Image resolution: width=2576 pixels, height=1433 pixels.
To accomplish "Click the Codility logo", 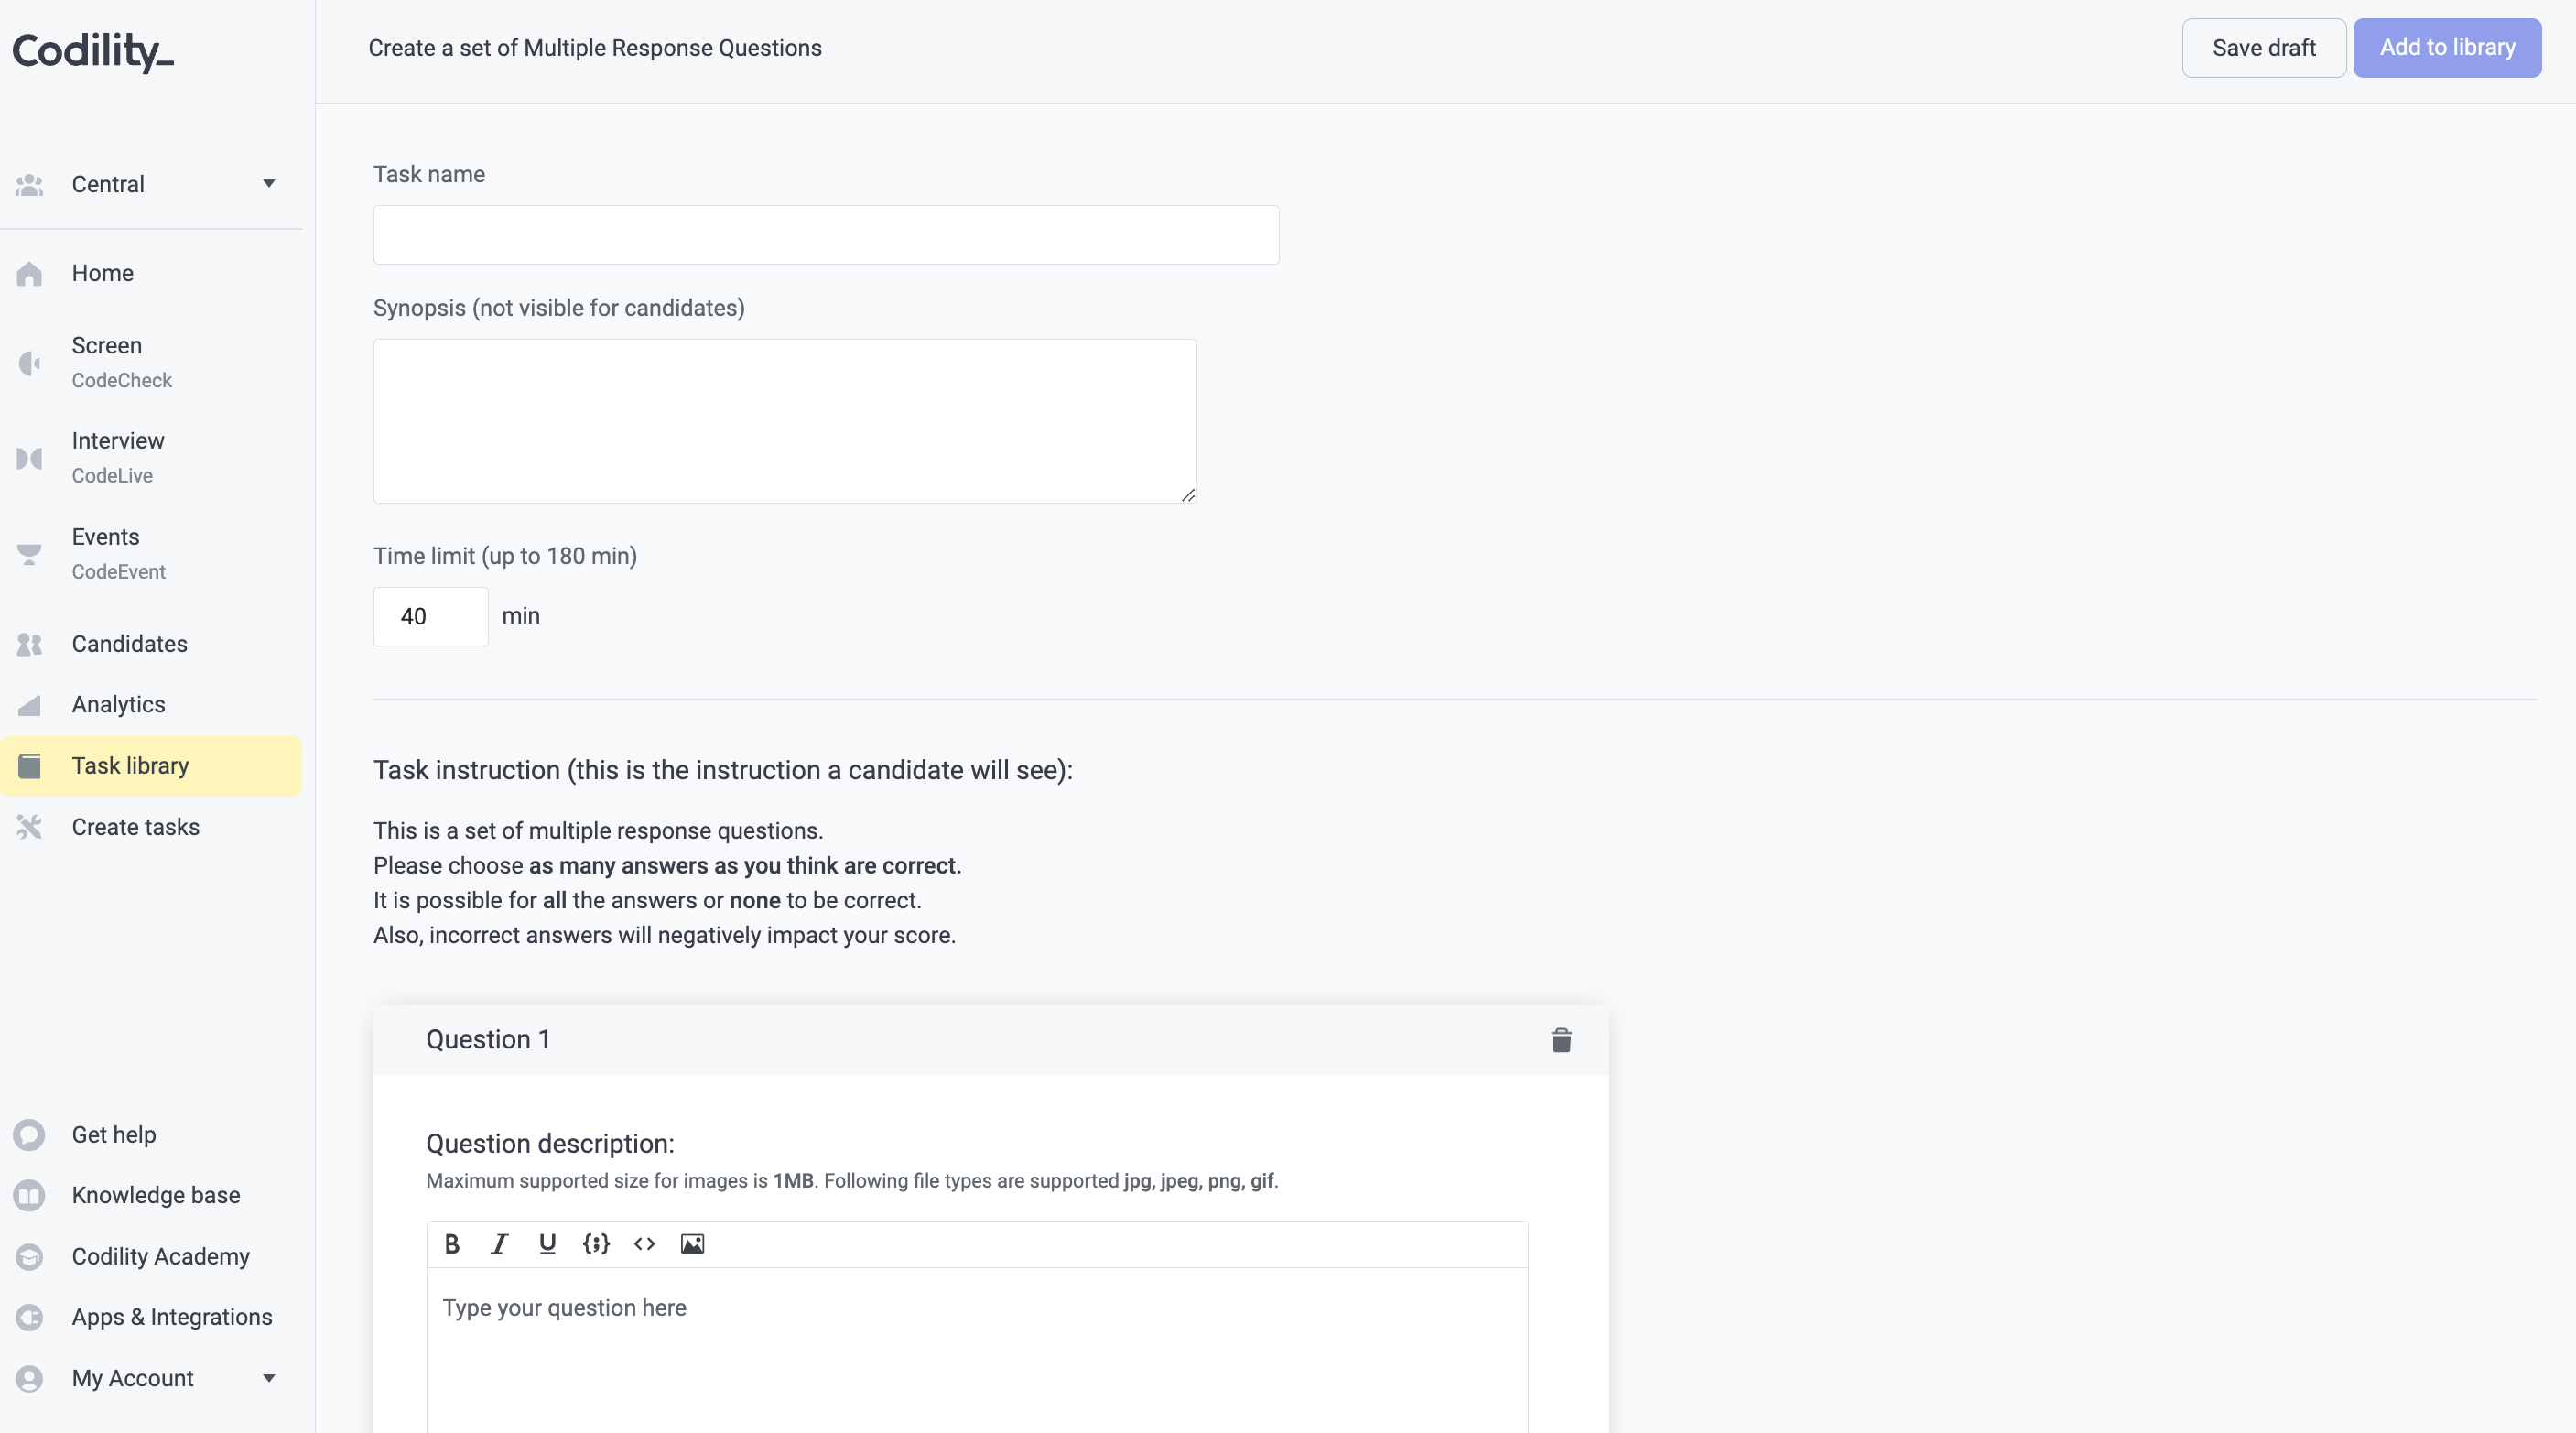I will [93, 51].
